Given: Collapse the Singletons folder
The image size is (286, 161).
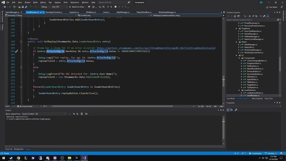Looking at the screenshot, I should coord(236,29).
